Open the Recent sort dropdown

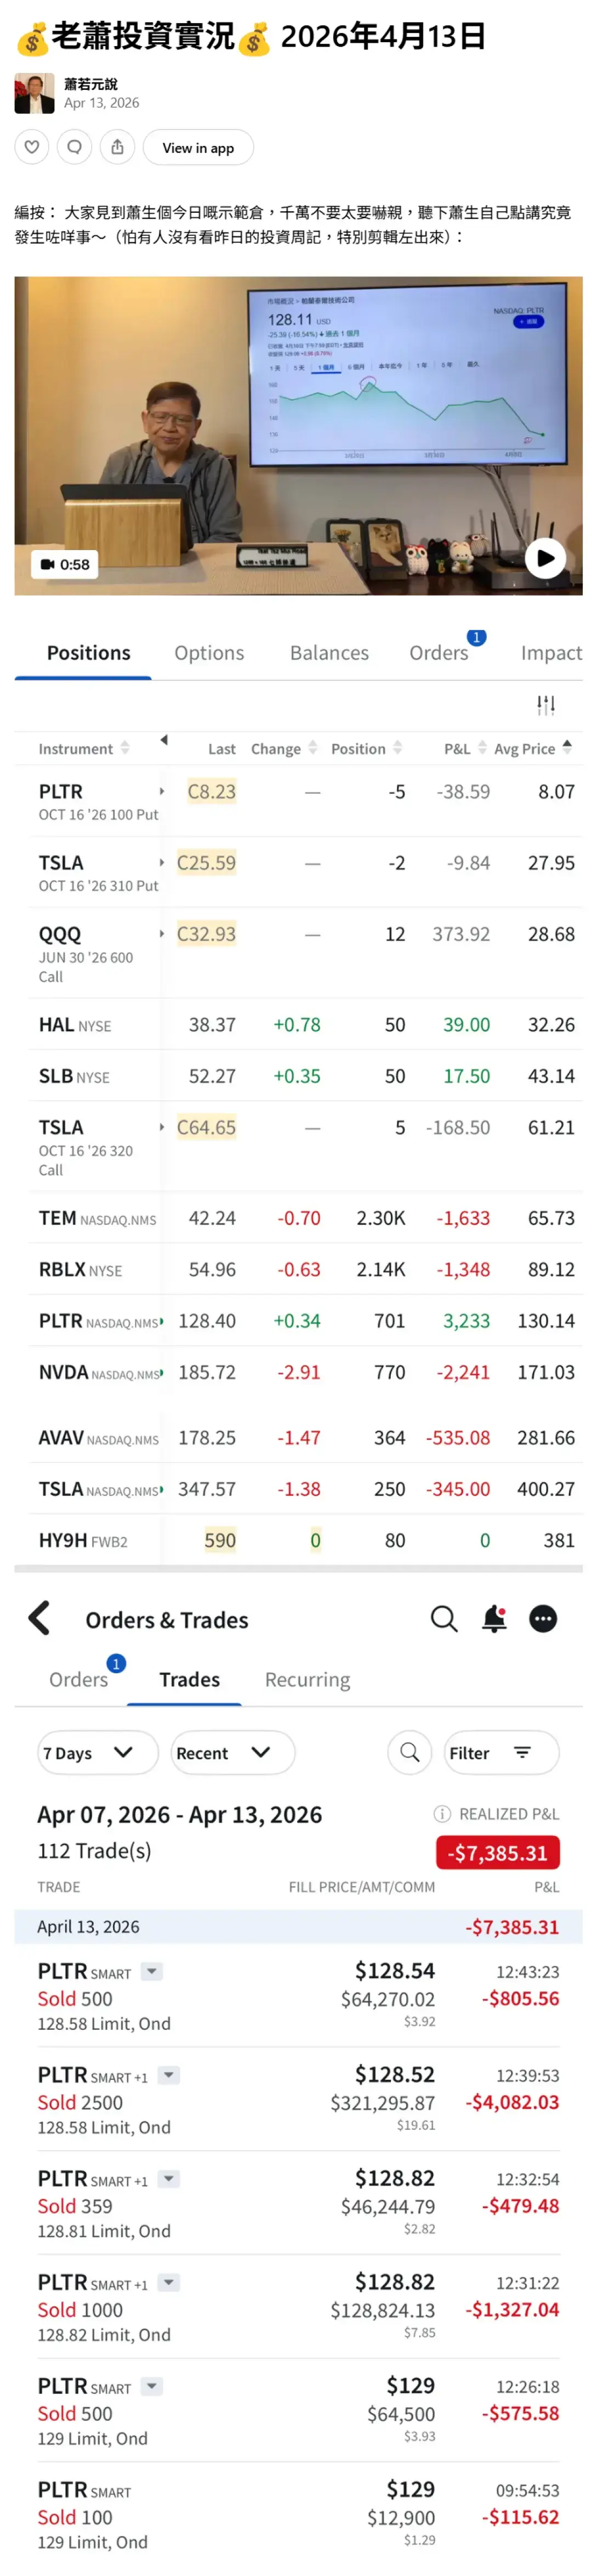pyautogui.click(x=232, y=1752)
